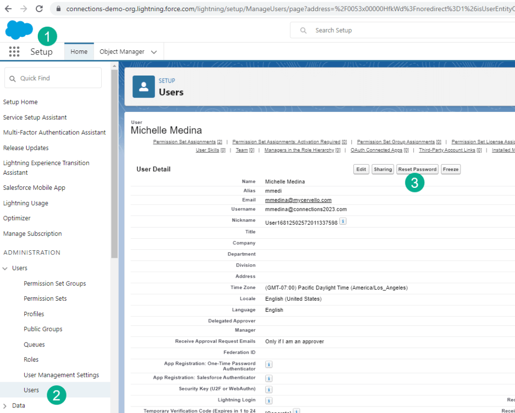Click the Edit button in User Detail
The width and height of the screenshot is (515, 413).
point(361,169)
